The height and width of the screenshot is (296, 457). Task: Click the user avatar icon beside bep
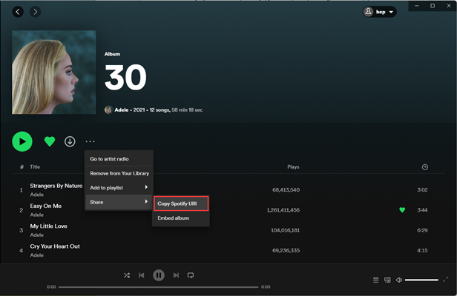coord(369,12)
